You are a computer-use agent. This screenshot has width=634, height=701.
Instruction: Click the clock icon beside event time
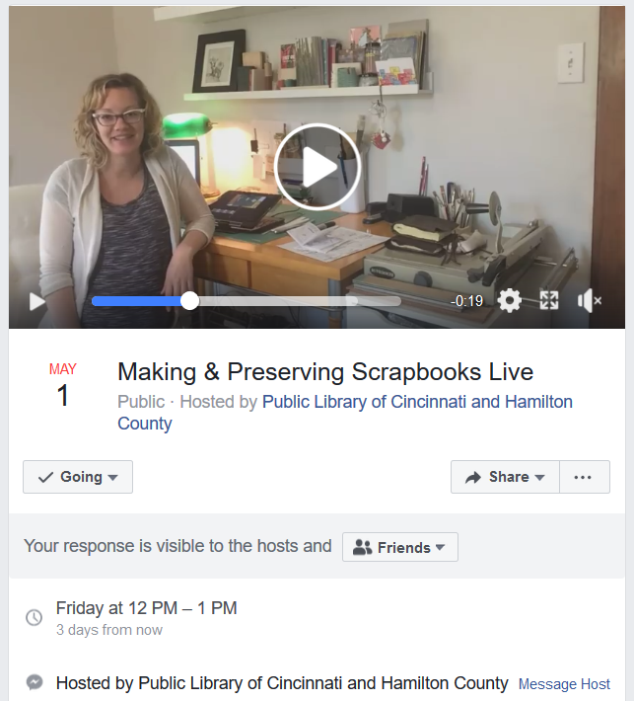tap(34, 617)
